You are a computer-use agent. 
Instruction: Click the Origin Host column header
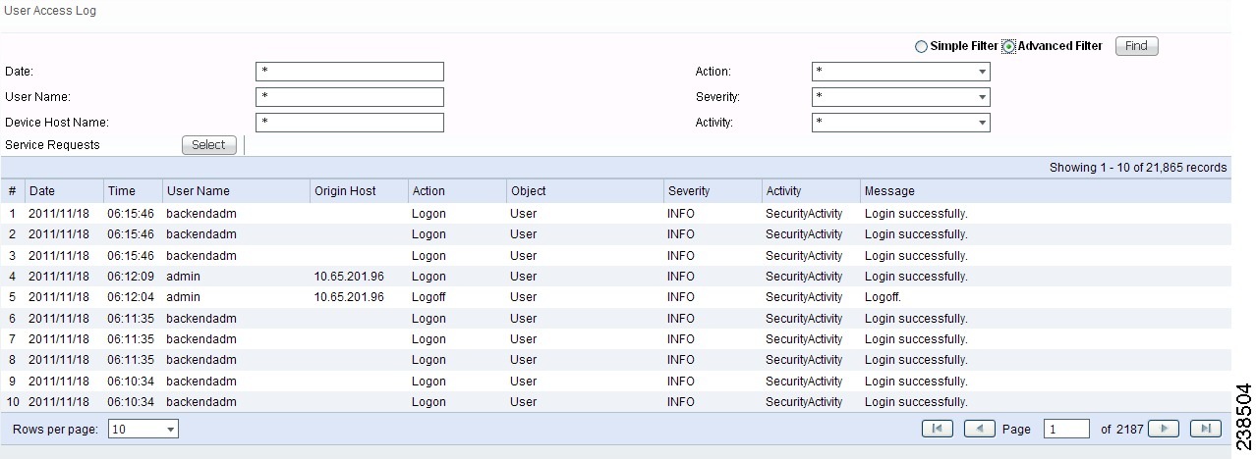345,191
